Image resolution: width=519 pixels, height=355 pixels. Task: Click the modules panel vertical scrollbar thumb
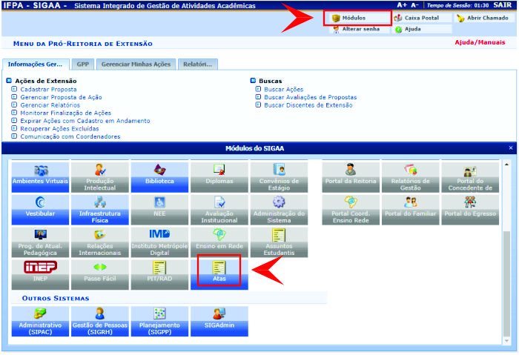(506, 284)
